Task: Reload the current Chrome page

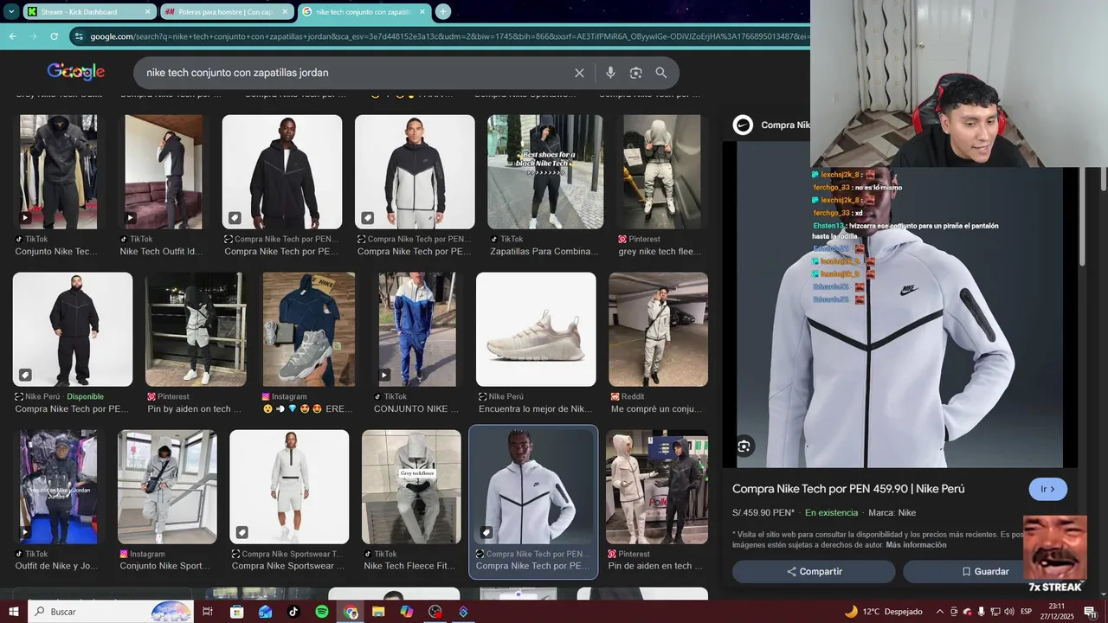Action: pyautogui.click(x=54, y=36)
